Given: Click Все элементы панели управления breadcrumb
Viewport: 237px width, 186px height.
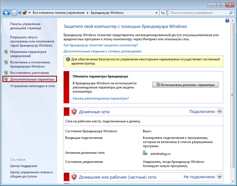Looking at the screenshot, I should (59, 13).
